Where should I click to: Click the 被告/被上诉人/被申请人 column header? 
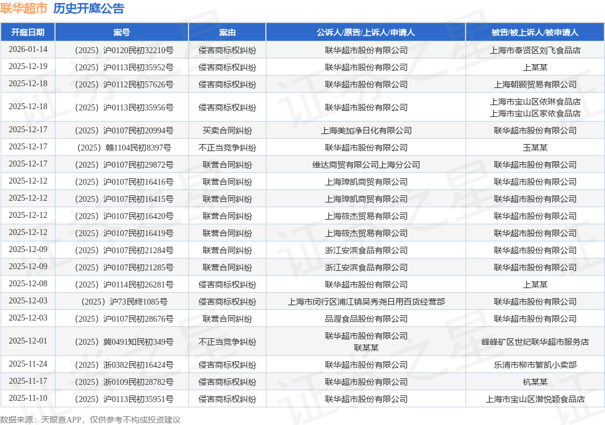click(535, 32)
